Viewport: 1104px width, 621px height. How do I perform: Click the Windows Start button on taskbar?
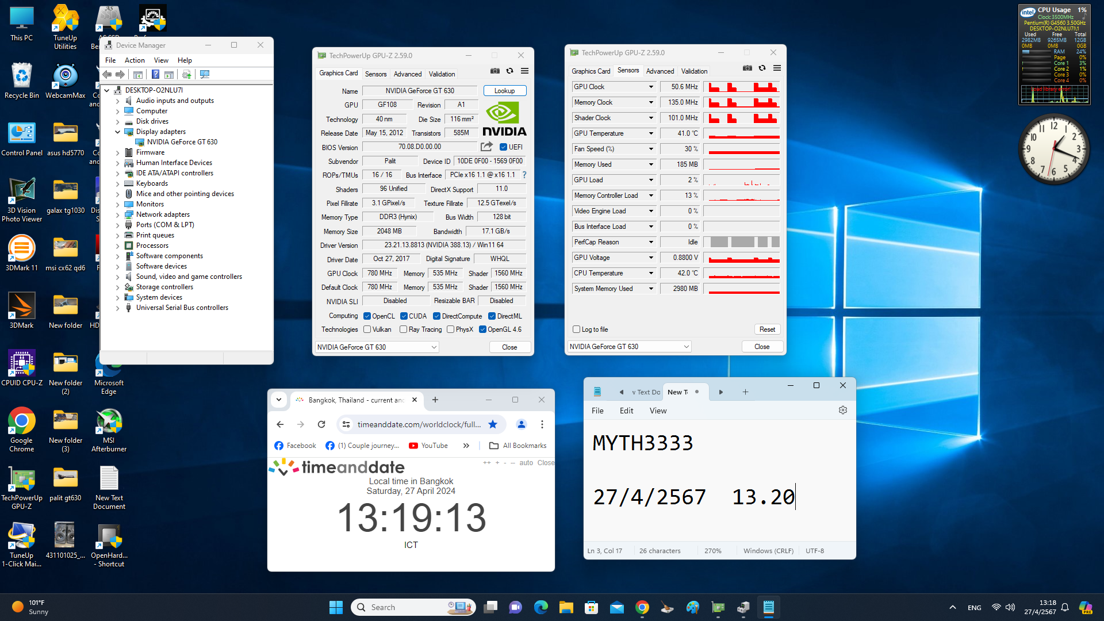pyautogui.click(x=336, y=607)
